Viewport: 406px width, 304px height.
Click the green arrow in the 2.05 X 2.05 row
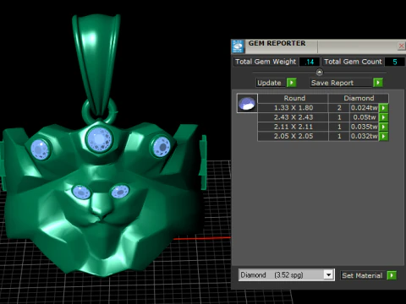click(383, 137)
